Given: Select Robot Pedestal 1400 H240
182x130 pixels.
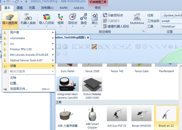Looking at the screenshot, I should coord(92,88).
